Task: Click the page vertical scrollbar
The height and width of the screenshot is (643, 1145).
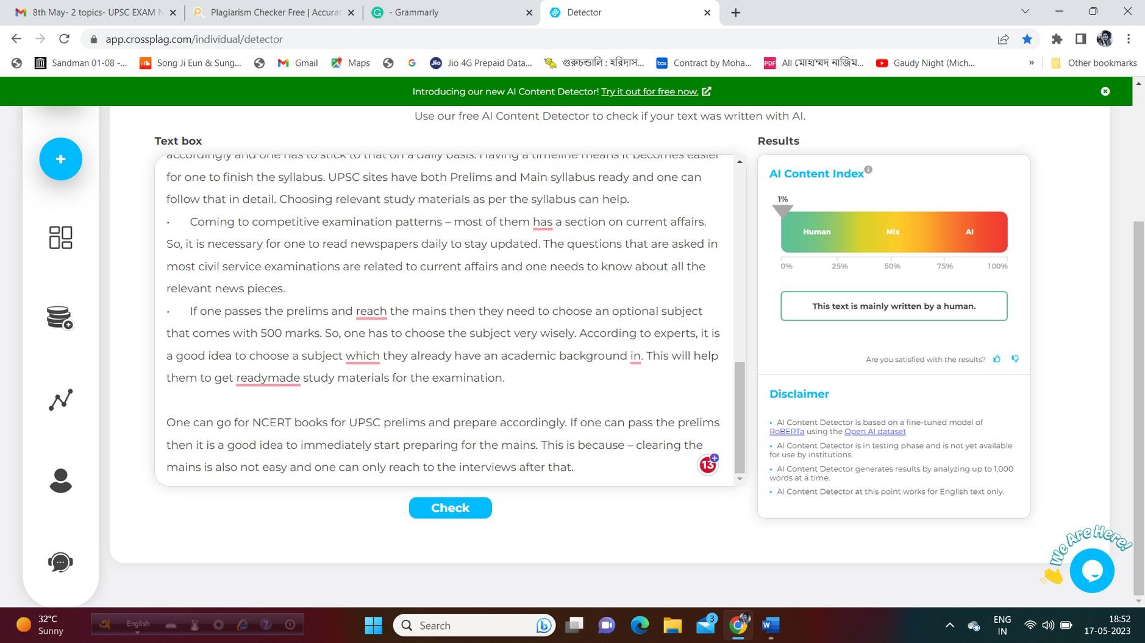Action: (x=1138, y=408)
